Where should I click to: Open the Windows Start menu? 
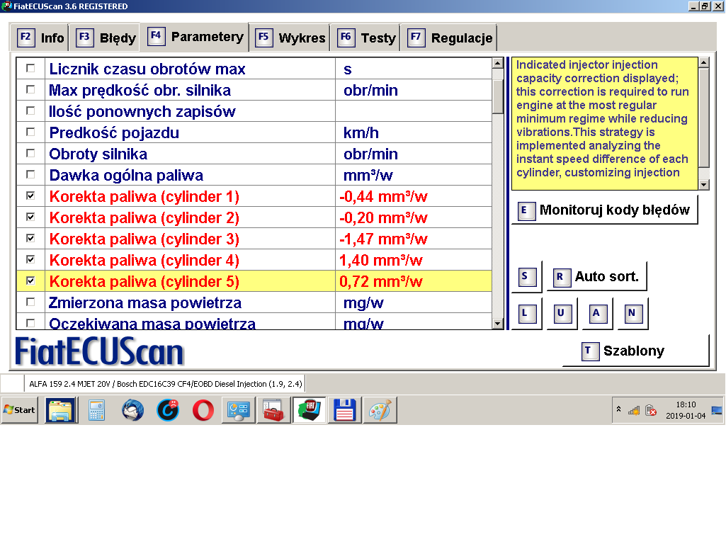tap(19, 409)
